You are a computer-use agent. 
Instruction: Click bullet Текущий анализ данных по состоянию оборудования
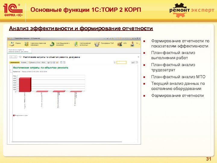point(178,86)
